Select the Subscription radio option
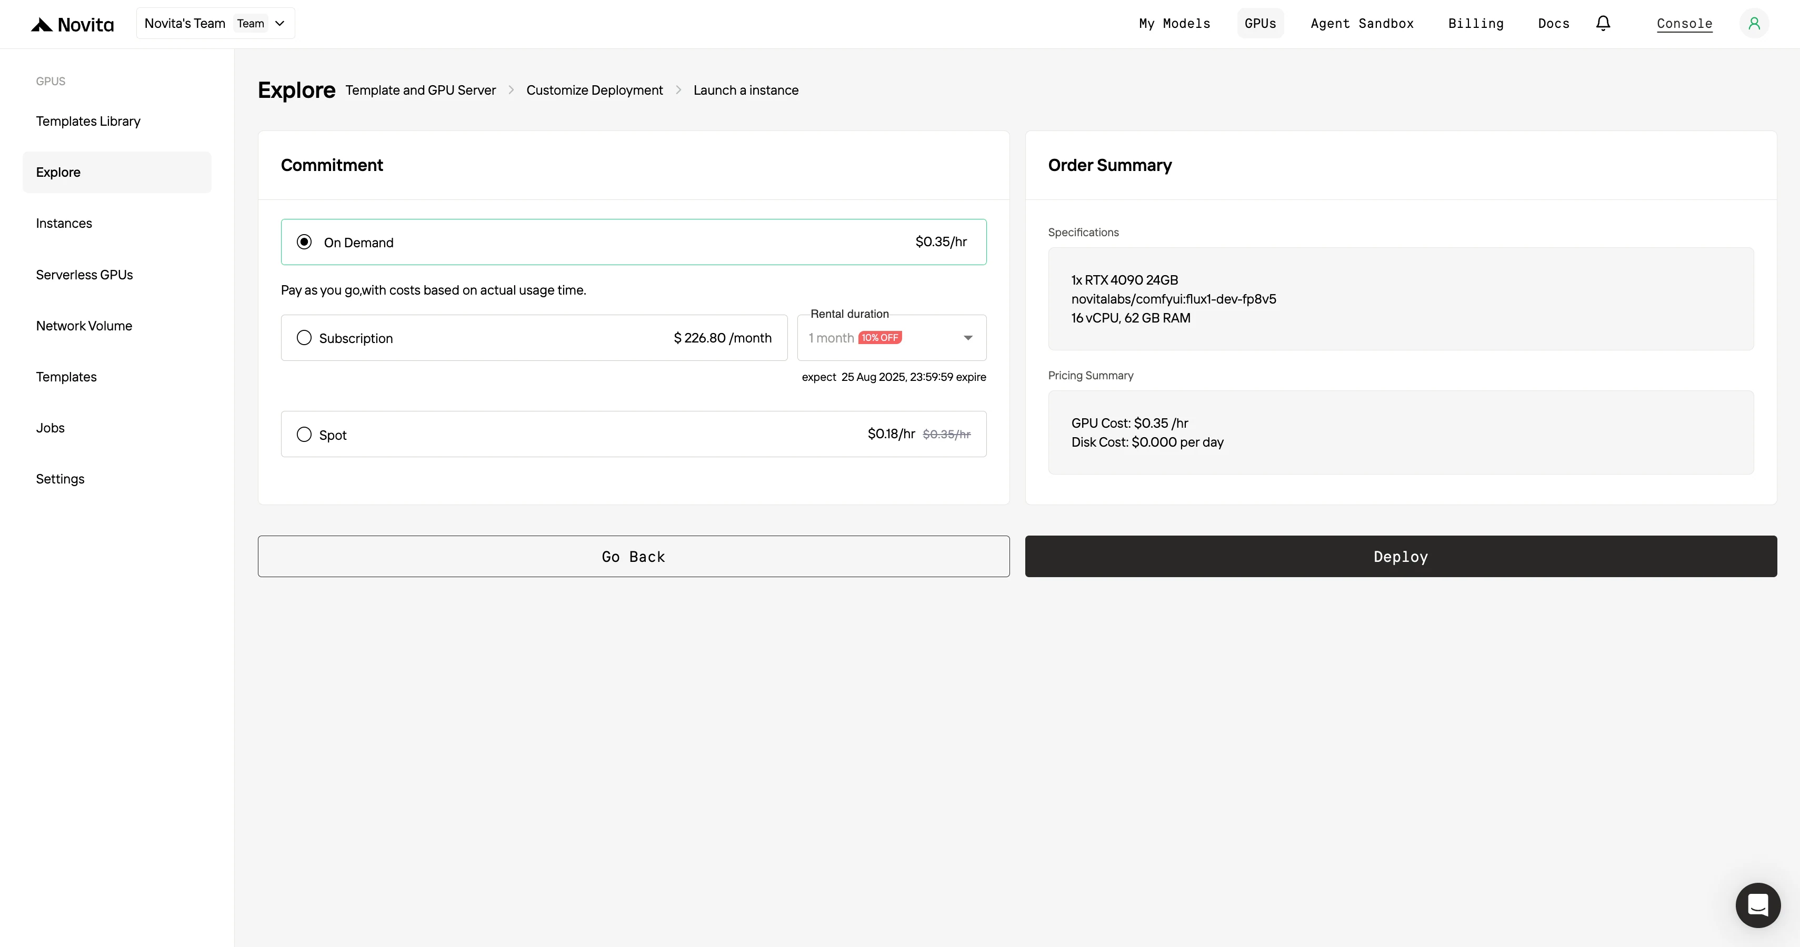This screenshot has width=1800, height=947. click(x=304, y=338)
